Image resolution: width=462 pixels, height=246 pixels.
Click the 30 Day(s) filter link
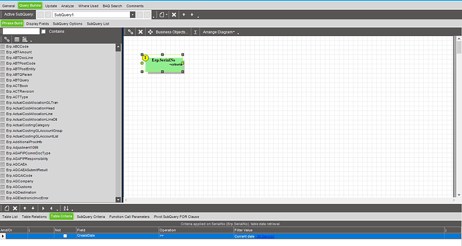(x=265, y=236)
